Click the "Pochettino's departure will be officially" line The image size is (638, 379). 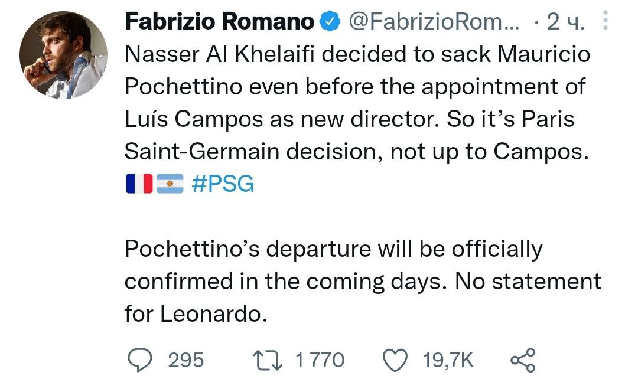click(x=333, y=249)
